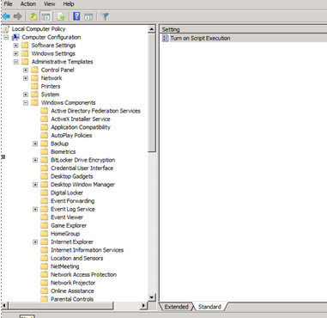Expand the Network node
The image size is (327, 318).
coord(26,78)
